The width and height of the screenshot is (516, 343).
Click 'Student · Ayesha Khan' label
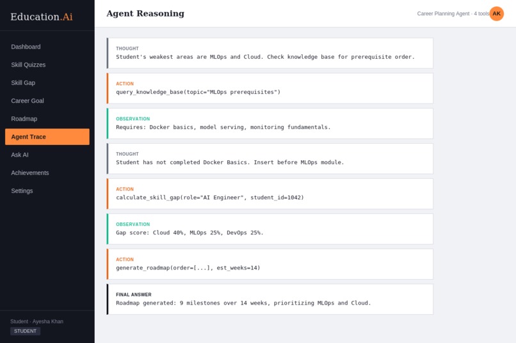[x=37, y=321]
